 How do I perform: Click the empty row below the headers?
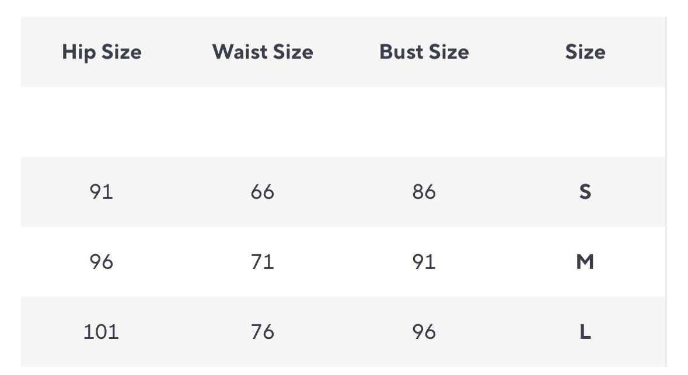pos(344,121)
